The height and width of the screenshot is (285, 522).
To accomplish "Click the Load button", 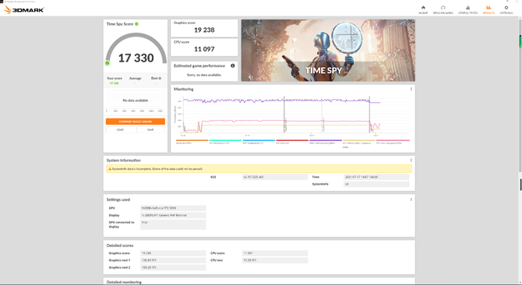I will click(120, 130).
